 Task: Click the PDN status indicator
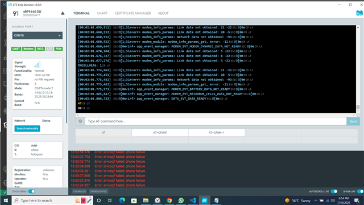click(x=59, y=49)
